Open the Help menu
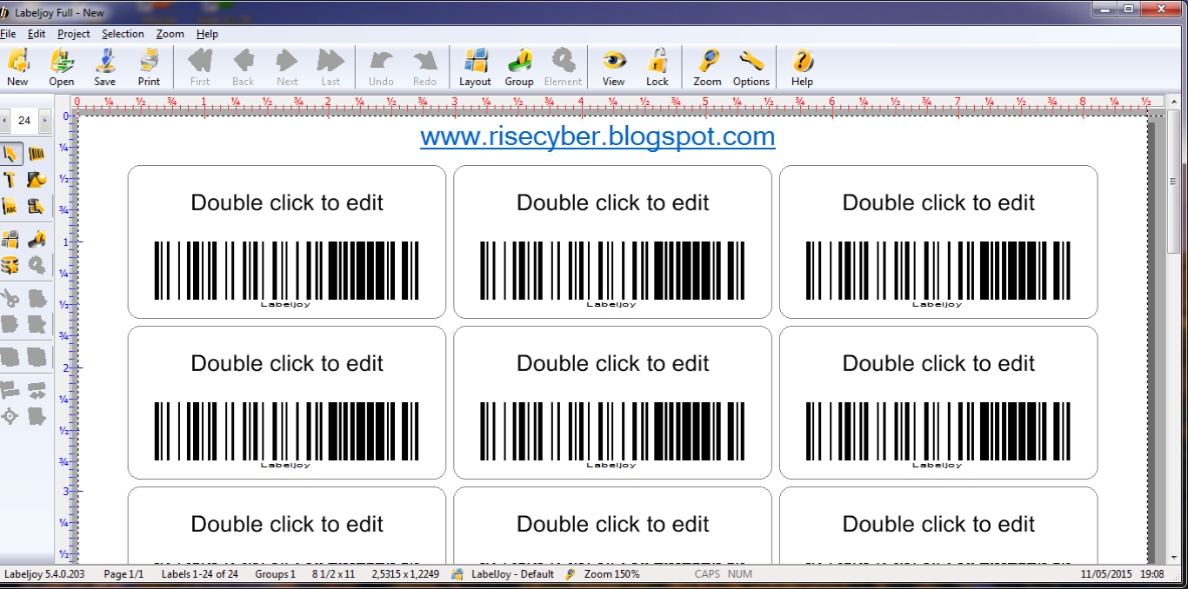1188x589 pixels. click(207, 34)
